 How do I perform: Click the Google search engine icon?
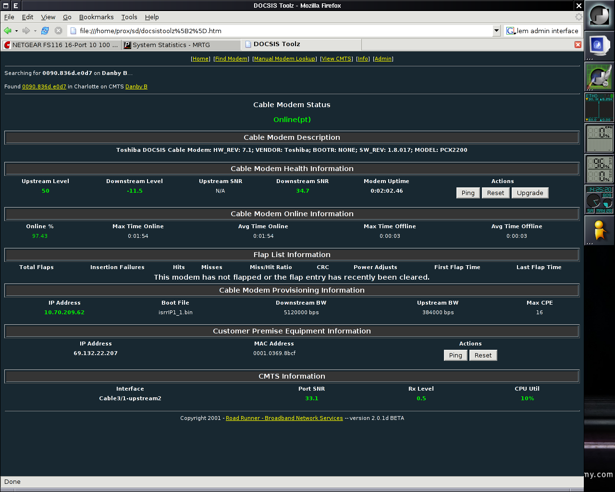[511, 31]
